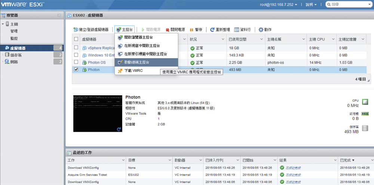Click the Photon console preview thumbnail
Viewport: 374px width, 185px height.
point(98,113)
